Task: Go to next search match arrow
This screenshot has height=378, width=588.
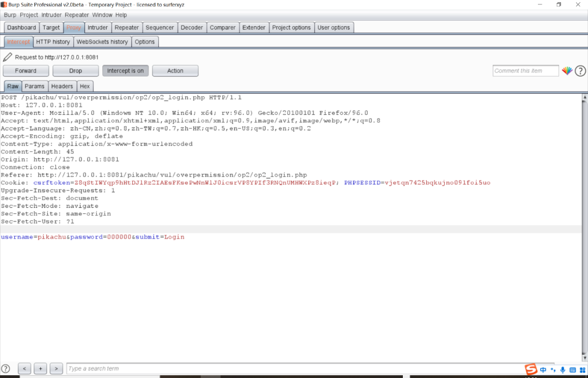Action: pos(56,369)
